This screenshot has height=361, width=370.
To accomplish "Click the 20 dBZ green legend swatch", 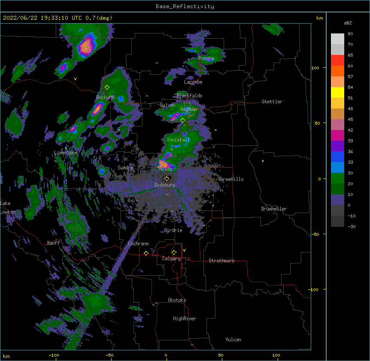I will click(x=337, y=178).
